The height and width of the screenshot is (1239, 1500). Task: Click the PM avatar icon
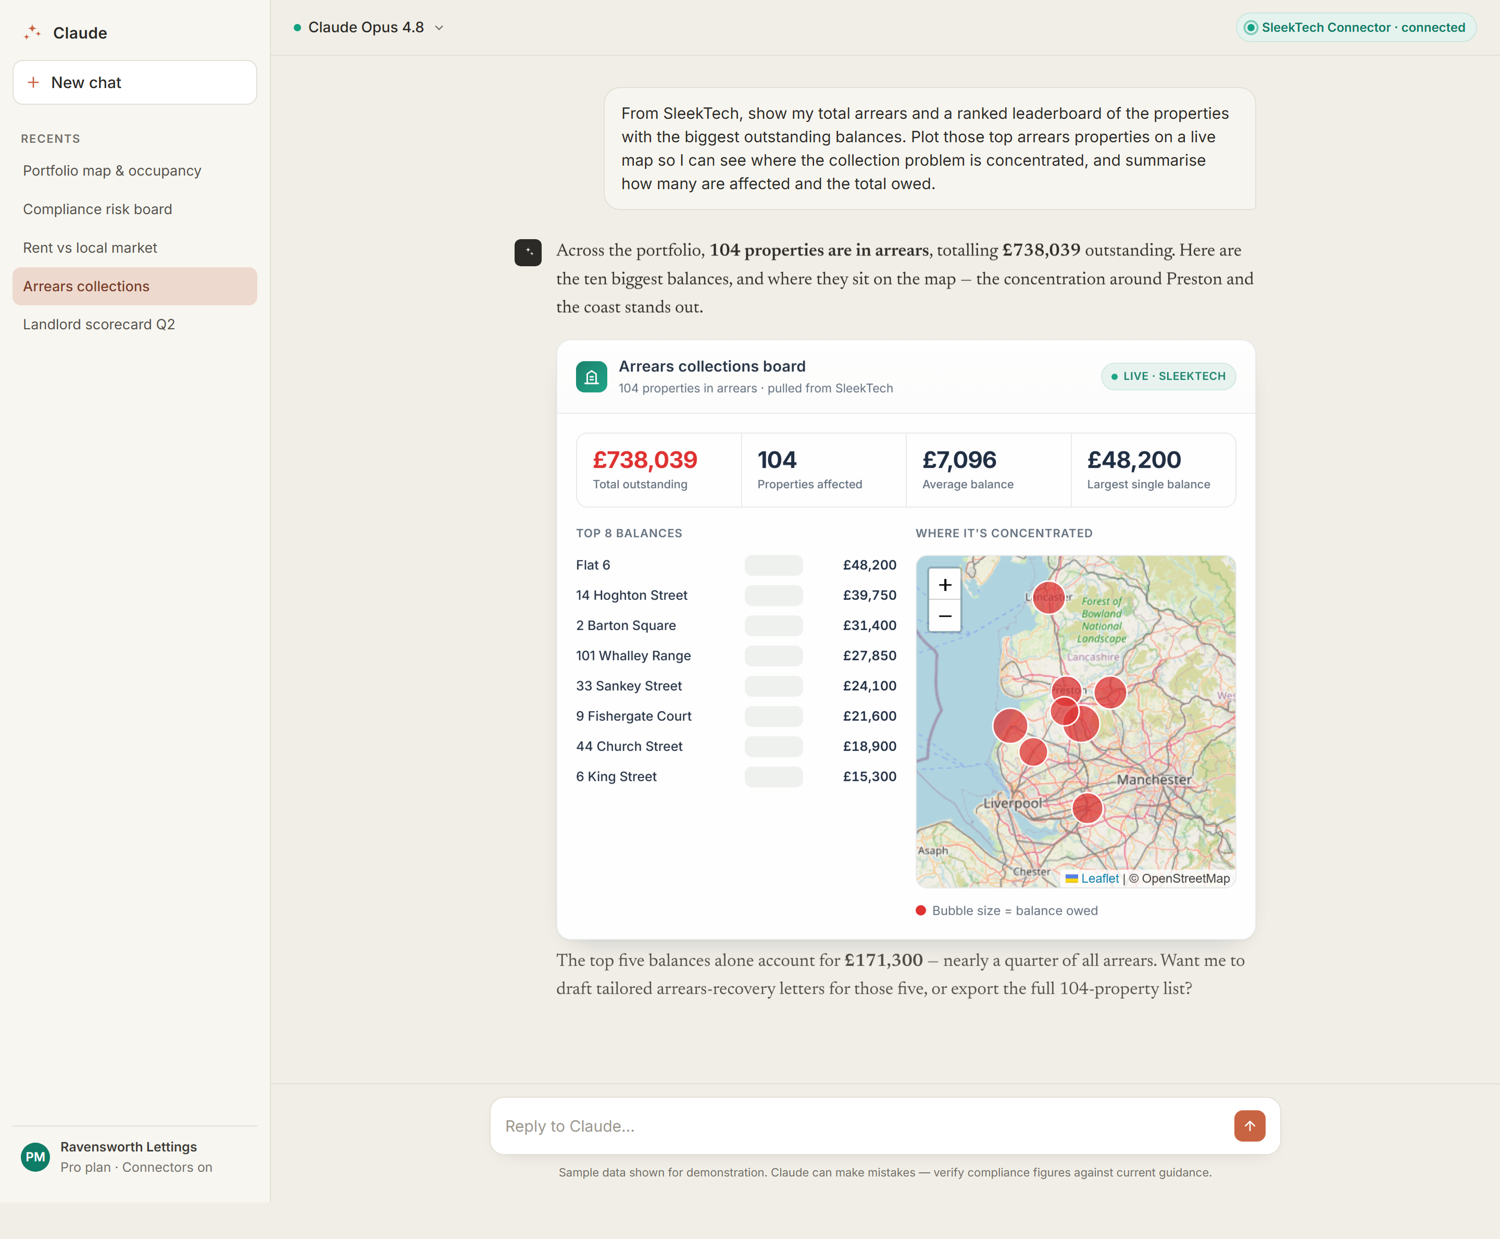(x=35, y=1157)
